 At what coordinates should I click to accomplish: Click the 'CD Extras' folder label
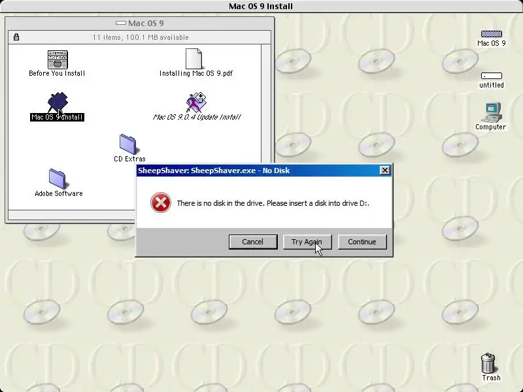pos(129,159)
